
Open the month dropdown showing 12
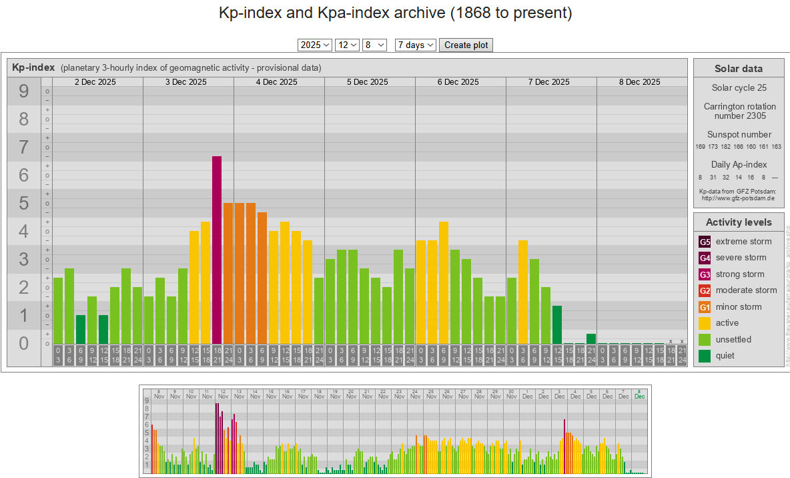tap(347, 45)
